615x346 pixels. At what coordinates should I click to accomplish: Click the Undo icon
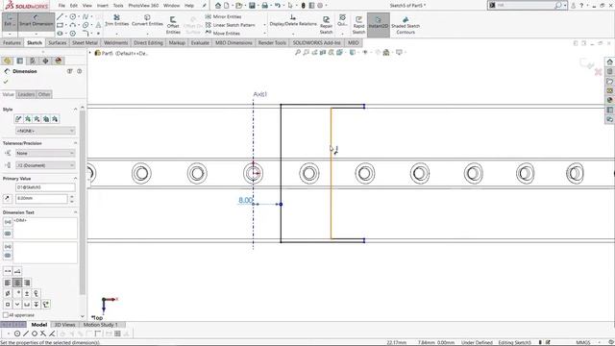[x=278, y=6]
